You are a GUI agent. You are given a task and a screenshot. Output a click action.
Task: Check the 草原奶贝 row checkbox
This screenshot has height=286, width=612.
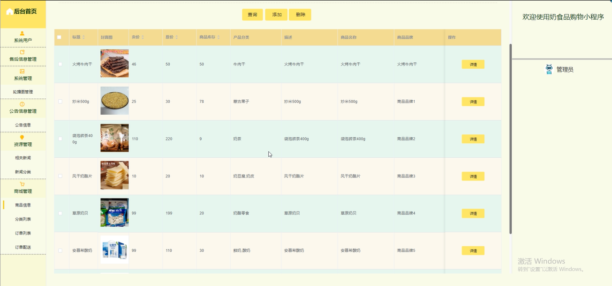click(60, 213)
